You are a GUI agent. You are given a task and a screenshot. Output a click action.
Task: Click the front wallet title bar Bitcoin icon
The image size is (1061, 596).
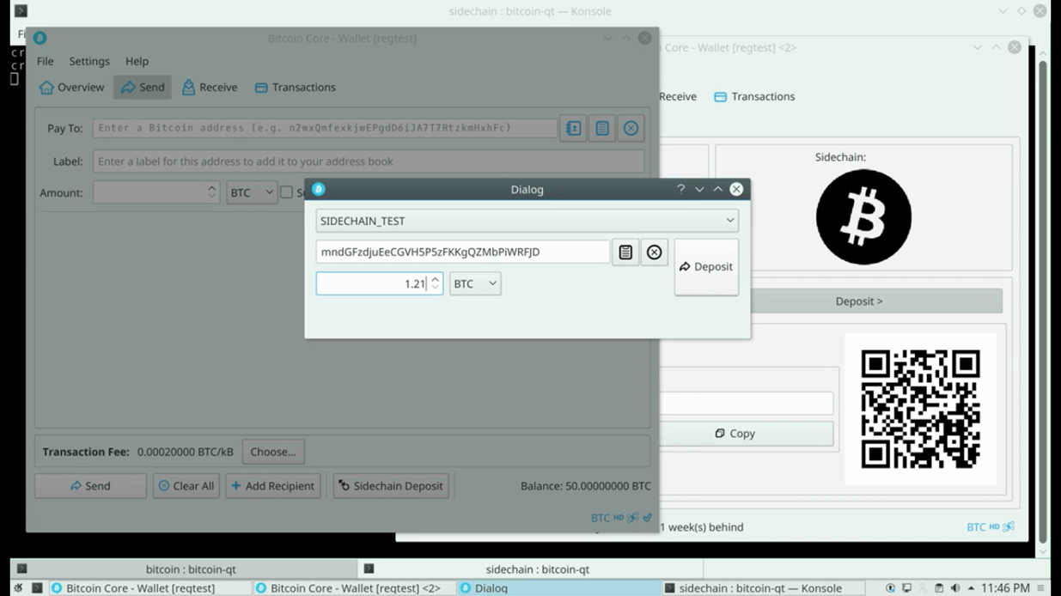[x=40, y=38]
